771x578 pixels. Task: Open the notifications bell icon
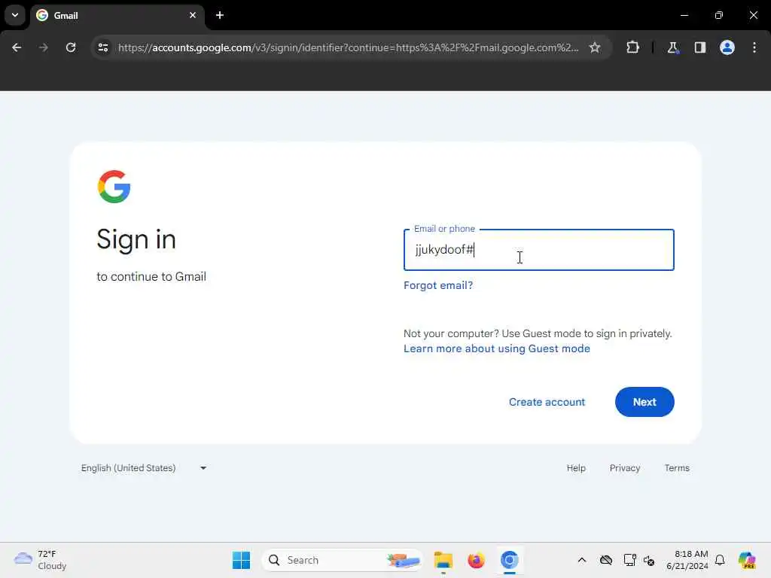(x=720, y=560)
